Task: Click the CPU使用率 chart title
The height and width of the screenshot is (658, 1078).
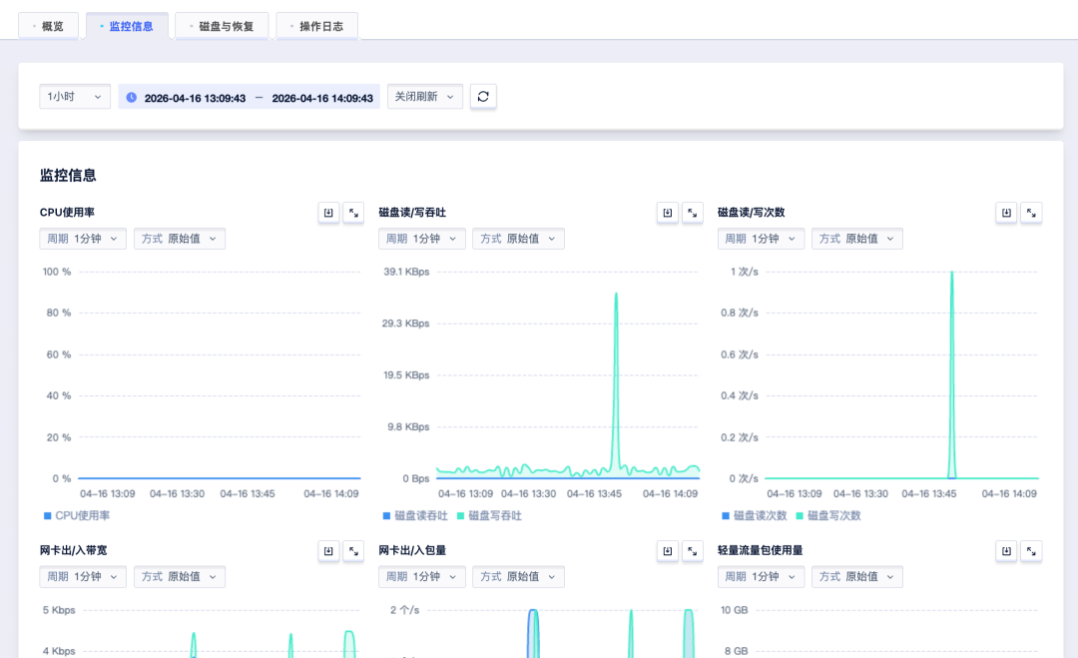Action: [x=68, y=213]
